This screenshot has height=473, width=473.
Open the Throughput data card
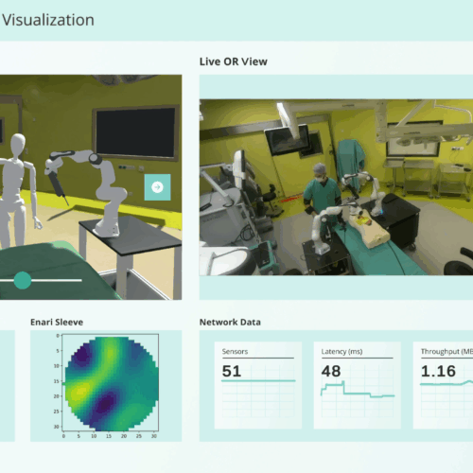443,385
